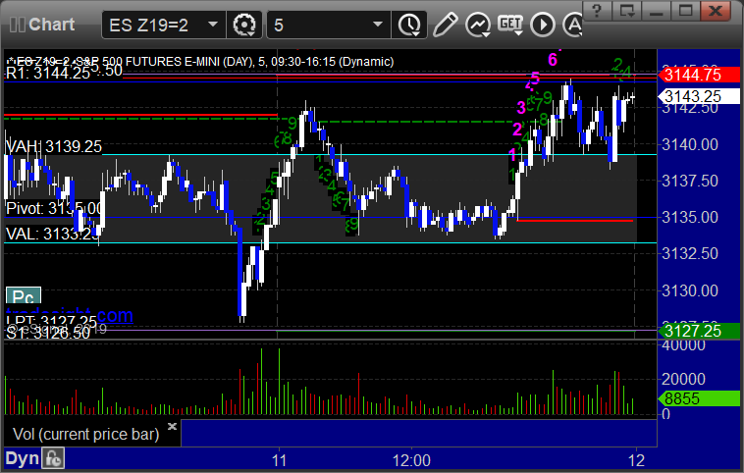This screenshot has width=744, height=473.
Task: Click the chart title S&P 500 FUTURES E-MINI
Action: click(x=200, y=61)
